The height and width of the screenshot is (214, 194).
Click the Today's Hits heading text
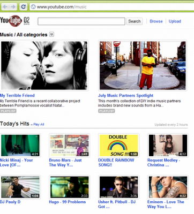pyautogui.click(x=14, y=124)
